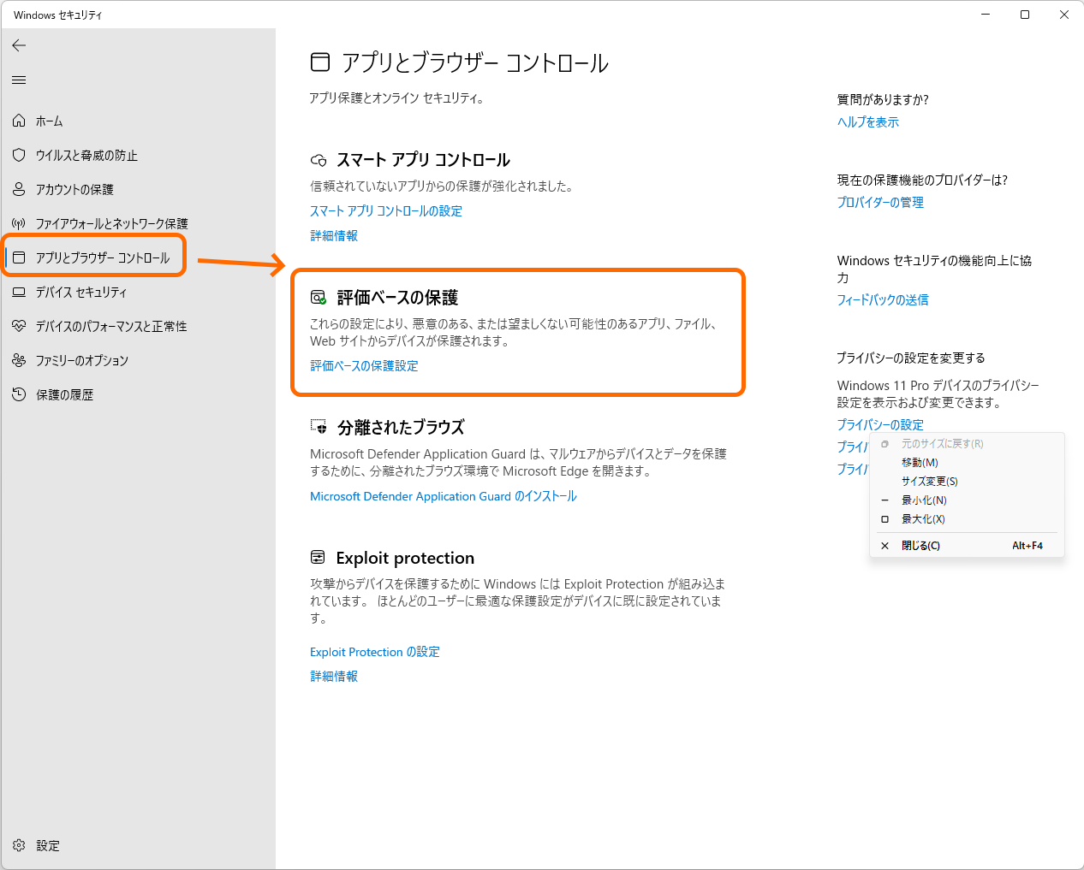Open the ホーム sidebar item
This screenshot has height=870, width=1084.
coord(48,121)
